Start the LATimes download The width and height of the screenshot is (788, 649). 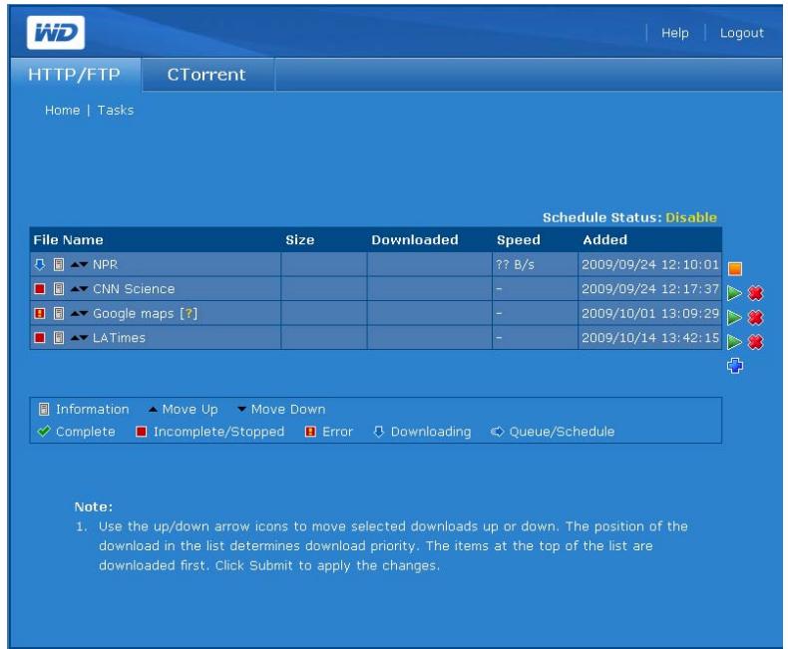[x=734, y=342]
